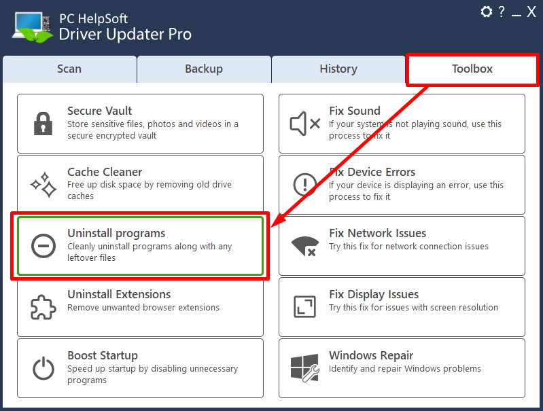Screen dimensions: 543x411
Task: Open the Backup tab
Action: click(204, 69)
